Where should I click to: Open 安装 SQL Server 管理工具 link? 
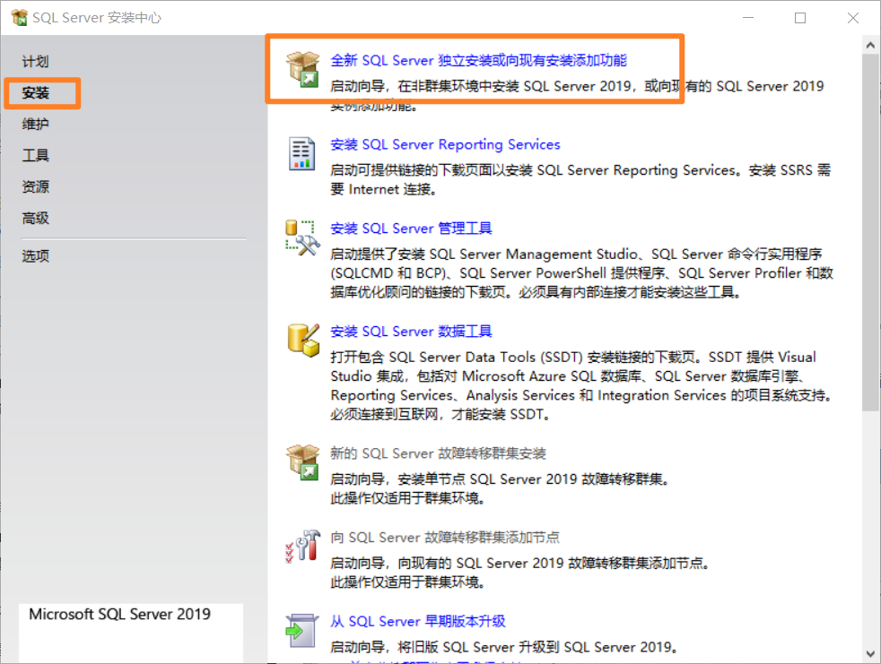tap(411, 229)
